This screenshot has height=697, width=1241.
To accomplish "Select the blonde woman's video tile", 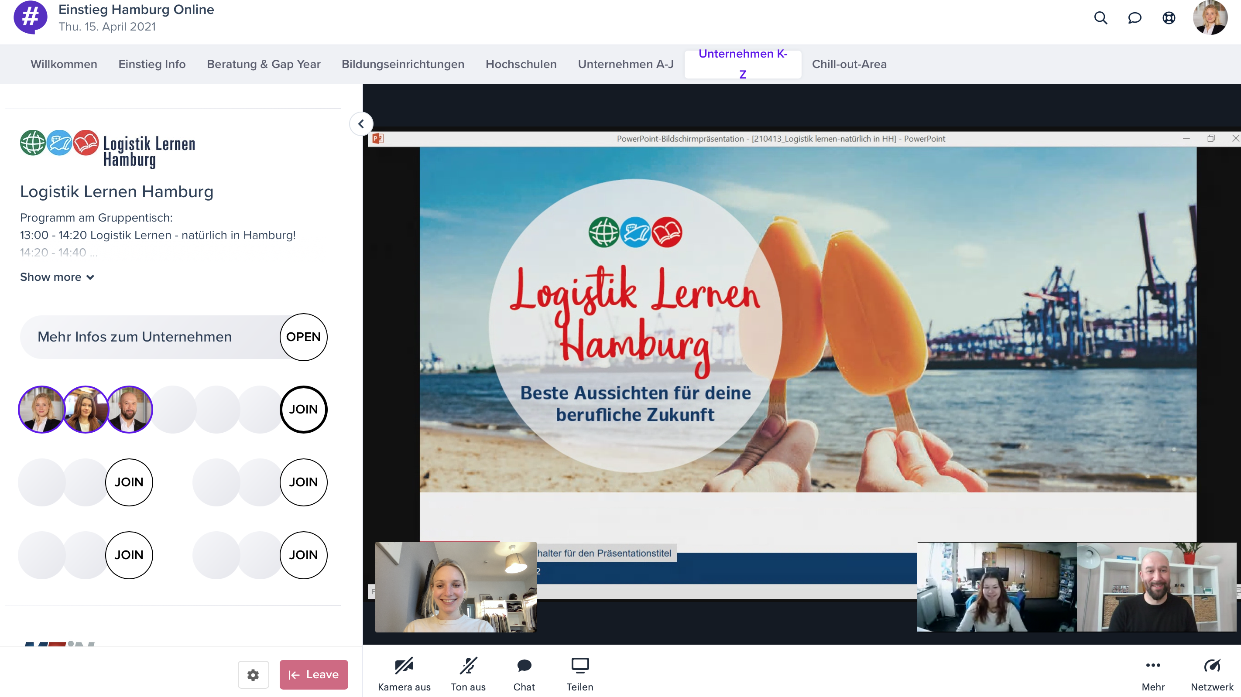I will [456, 587].
